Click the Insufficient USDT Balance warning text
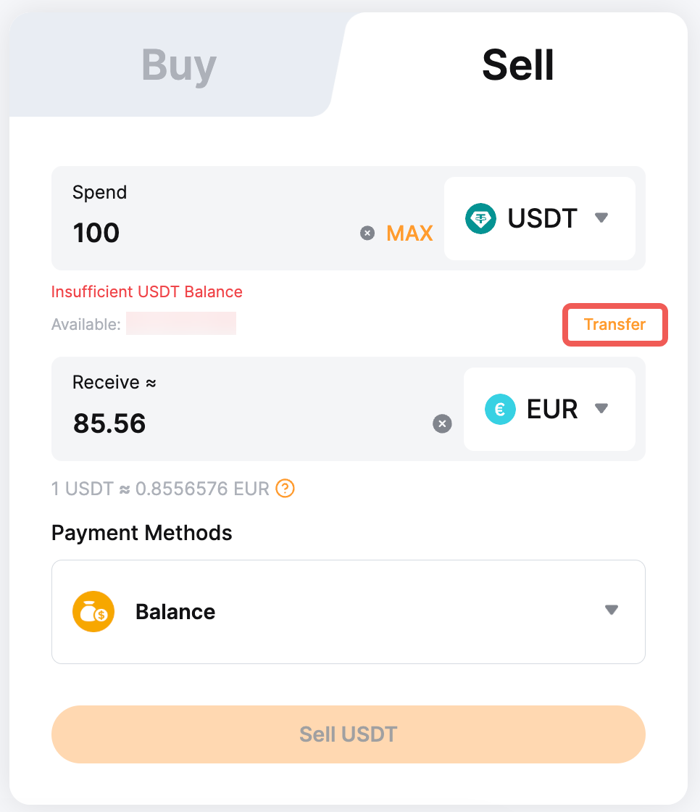The image size is (700, 812). coord(147,292)
